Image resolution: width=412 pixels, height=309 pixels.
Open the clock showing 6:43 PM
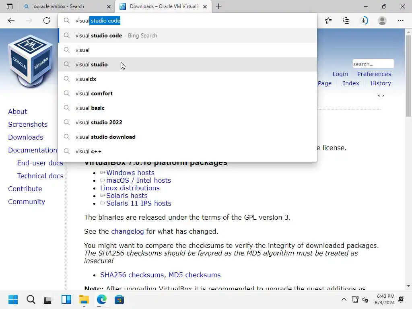pos(385,299)
